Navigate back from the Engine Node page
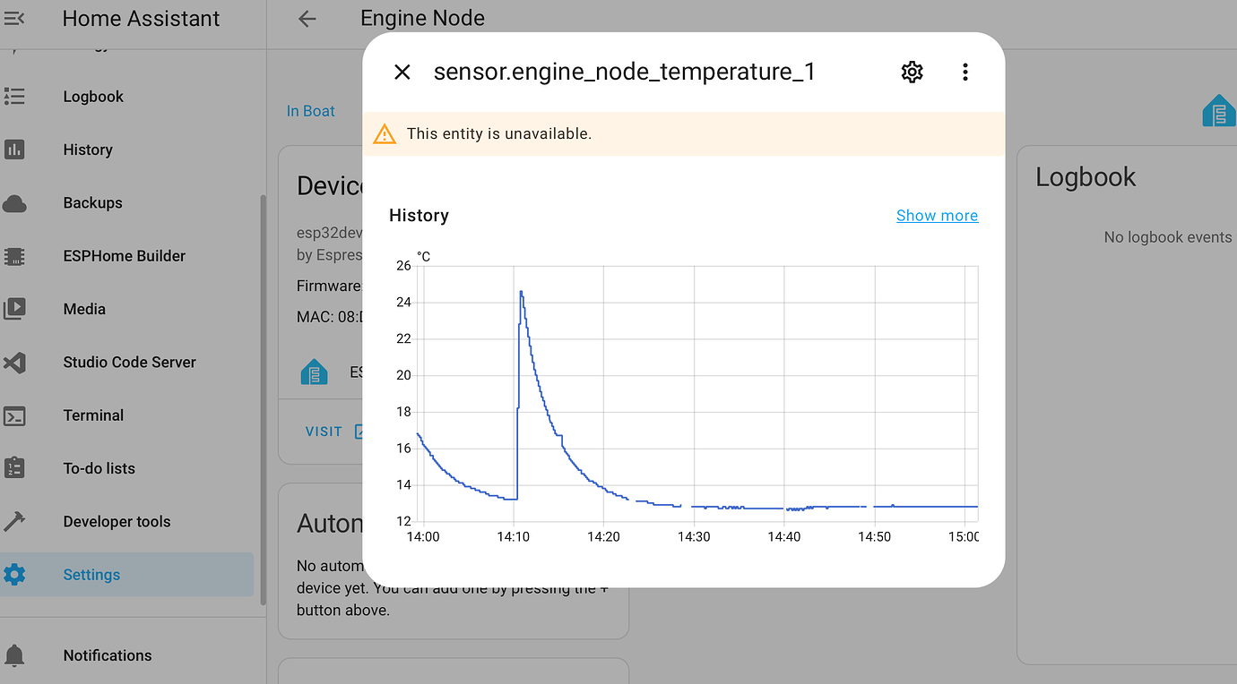Image resolution: width=1237 pixels, height=684 pixels. pos(307,17)
